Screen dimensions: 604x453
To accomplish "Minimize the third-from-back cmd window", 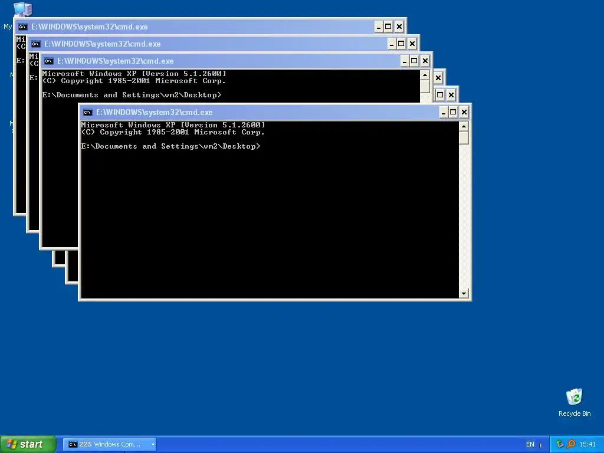I will [x=405, y=61].
